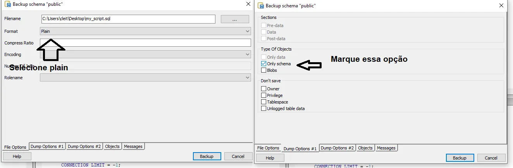513x168 pixels.
Task: Switch to Dump Options #2 tab in right dialog
Action: coord(337,148)
